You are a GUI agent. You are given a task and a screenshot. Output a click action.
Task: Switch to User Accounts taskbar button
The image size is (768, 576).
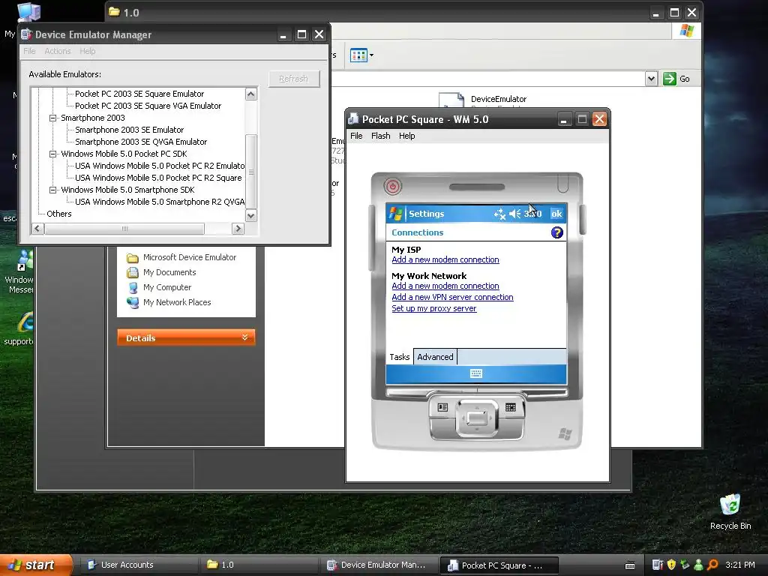(x=139, y=565)
